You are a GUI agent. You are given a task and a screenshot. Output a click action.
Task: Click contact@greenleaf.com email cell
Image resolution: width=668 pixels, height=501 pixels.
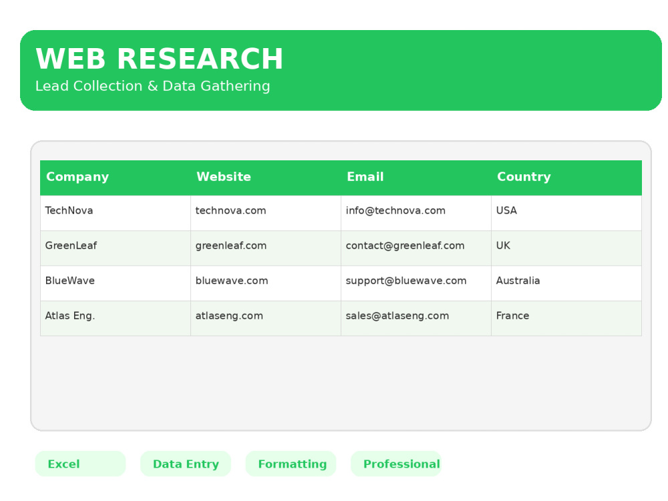pos(416,248)
